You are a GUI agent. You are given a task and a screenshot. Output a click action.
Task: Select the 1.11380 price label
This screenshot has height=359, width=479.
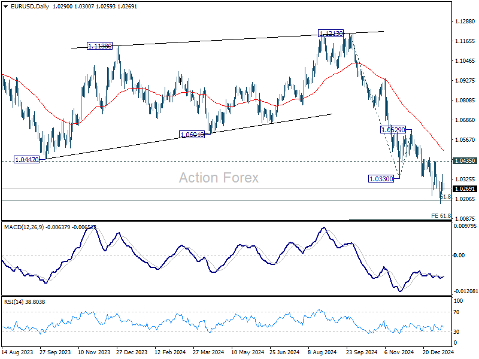click(x=99, y=46)
